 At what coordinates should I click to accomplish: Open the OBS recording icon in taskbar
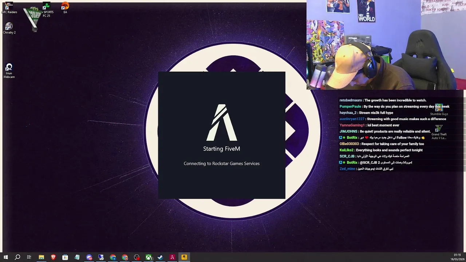pos(137,257)
